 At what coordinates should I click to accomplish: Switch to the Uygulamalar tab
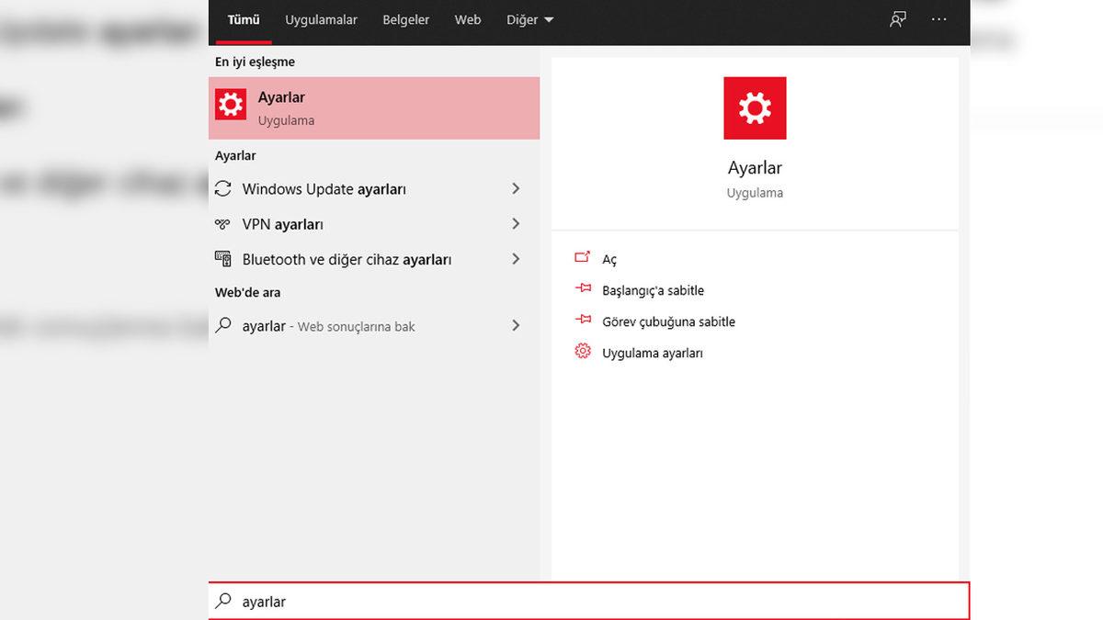point(321,18)
